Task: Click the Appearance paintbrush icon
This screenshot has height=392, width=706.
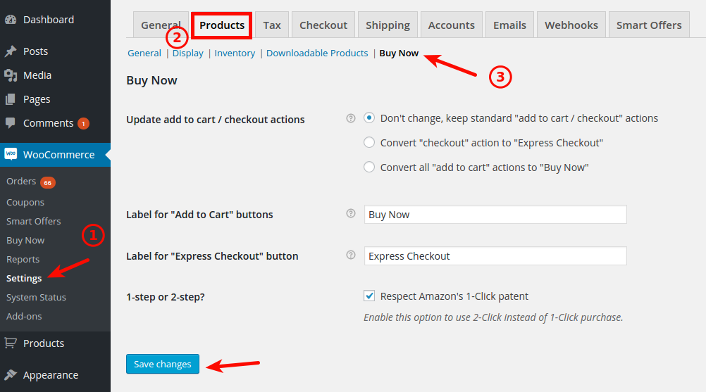Action: tap(11, 374)
